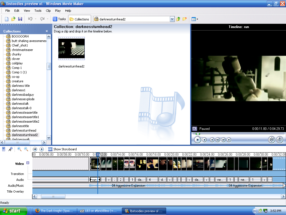Screen dimensions: 286x215
Task: Select the Narrate Timeline microphone tool
Action: pos(10,149)
